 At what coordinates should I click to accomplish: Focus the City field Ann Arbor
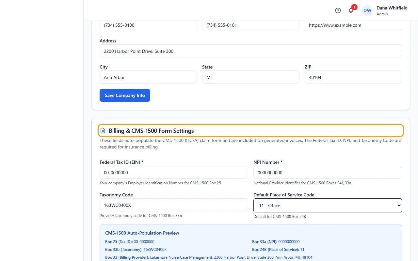click(148, 77)
